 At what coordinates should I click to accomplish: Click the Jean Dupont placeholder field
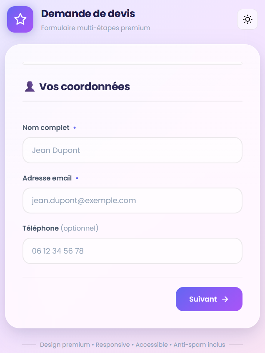click(132, 150)
